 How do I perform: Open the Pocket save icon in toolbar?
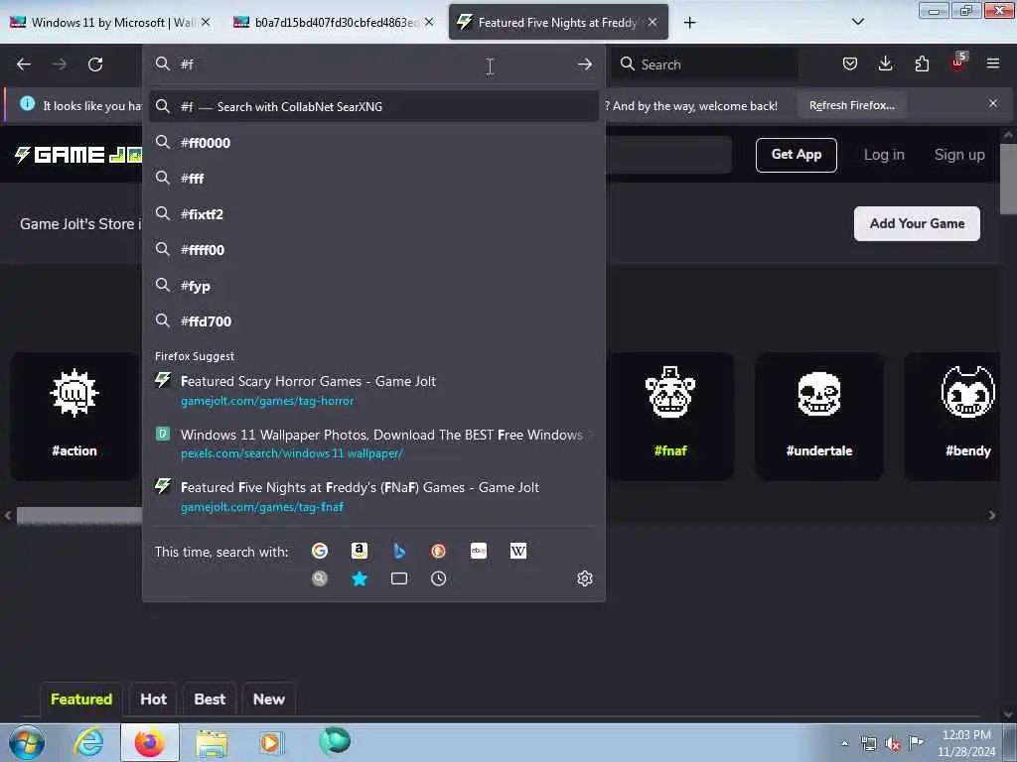(x=850, y=63)
